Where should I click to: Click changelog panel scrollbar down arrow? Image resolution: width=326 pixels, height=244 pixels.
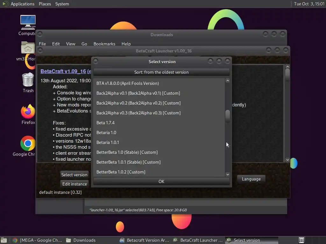tap(287, 160)
